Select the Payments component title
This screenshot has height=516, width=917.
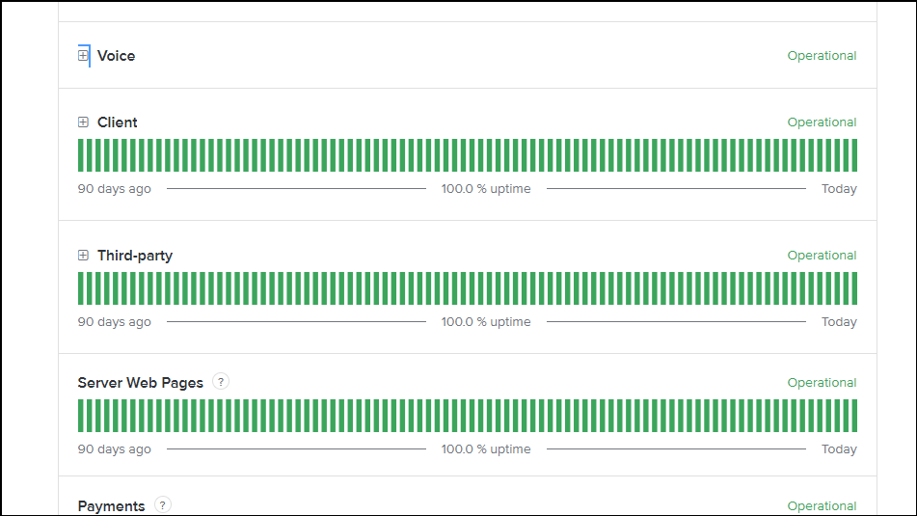click(x=111, y=506)
